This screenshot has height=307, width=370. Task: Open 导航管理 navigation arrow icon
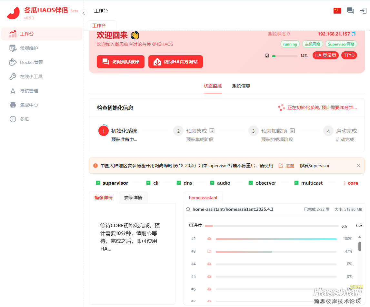tap(13, 91)
